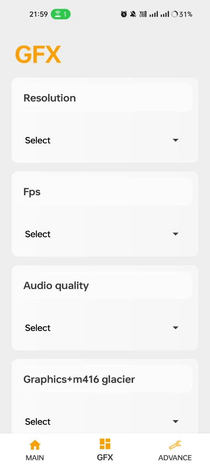The image size is (210, 466).
Task: Tap the GFX app title heading
Action: coord(38,54)
